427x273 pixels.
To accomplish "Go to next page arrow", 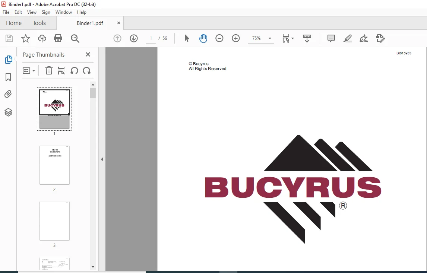I will 134,38.
